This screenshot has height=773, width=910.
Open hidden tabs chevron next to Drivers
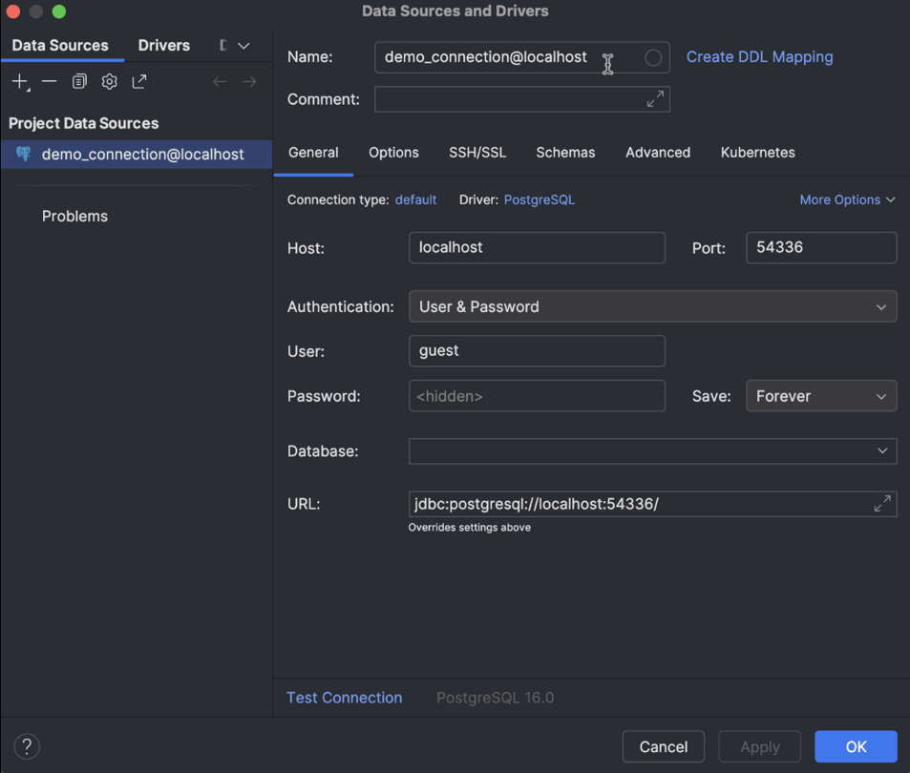[x=243, y=46]
